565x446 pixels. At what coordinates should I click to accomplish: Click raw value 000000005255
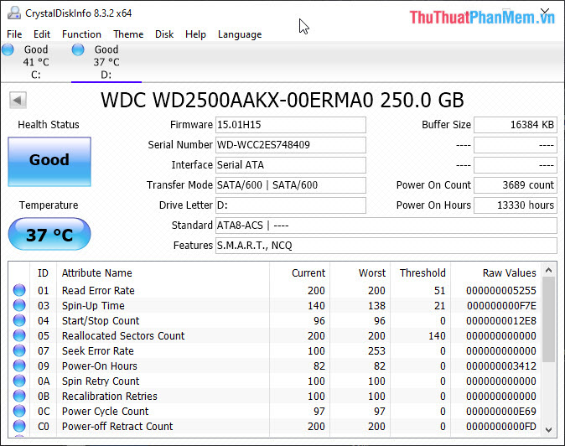coord(501,290)
